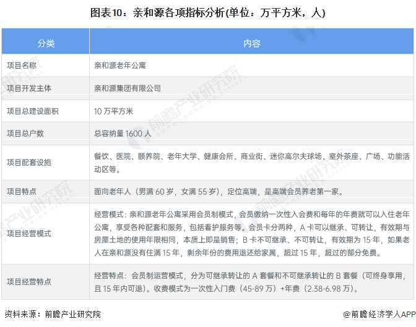
Task: Select the cell 亲和源老年公寓
Action: pos(120,65)
